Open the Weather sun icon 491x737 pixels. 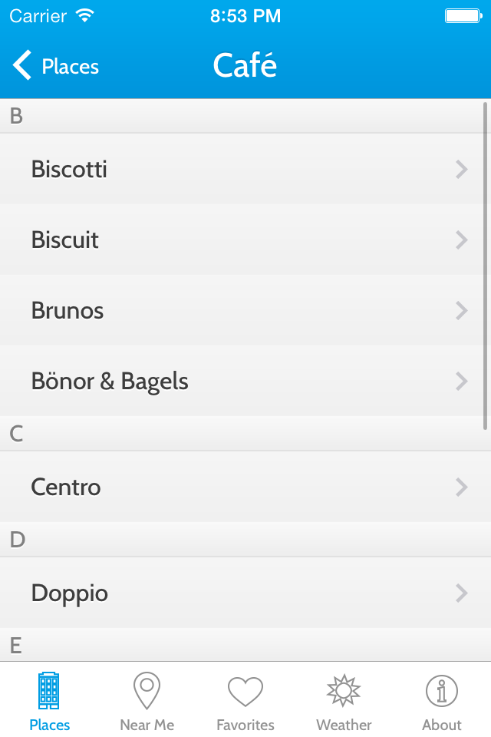coord(344,690)
